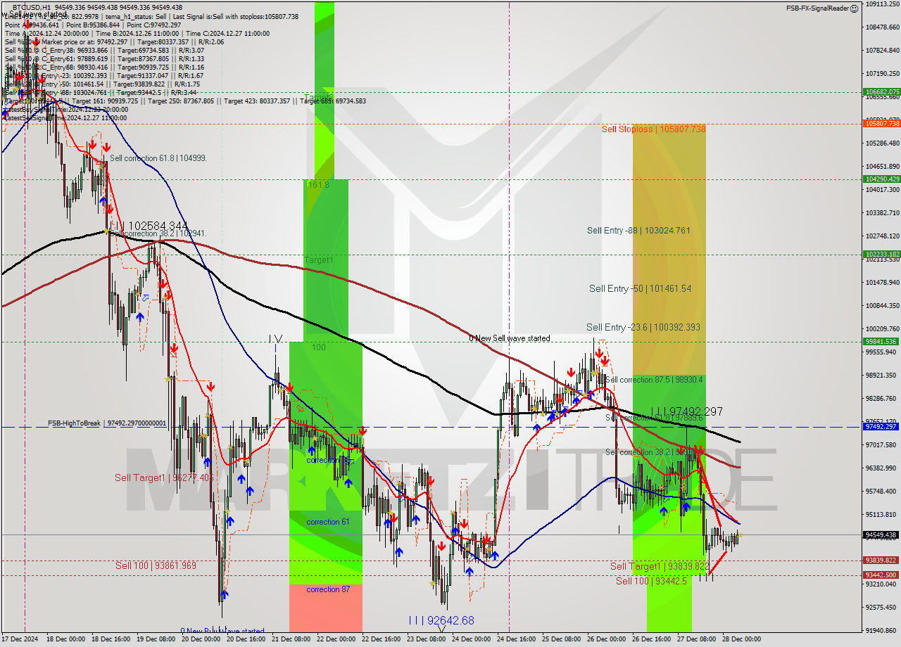Click the smiley face expert advisor icon
901x647 pixels.
pyautogui.click(x=854, y=8)
